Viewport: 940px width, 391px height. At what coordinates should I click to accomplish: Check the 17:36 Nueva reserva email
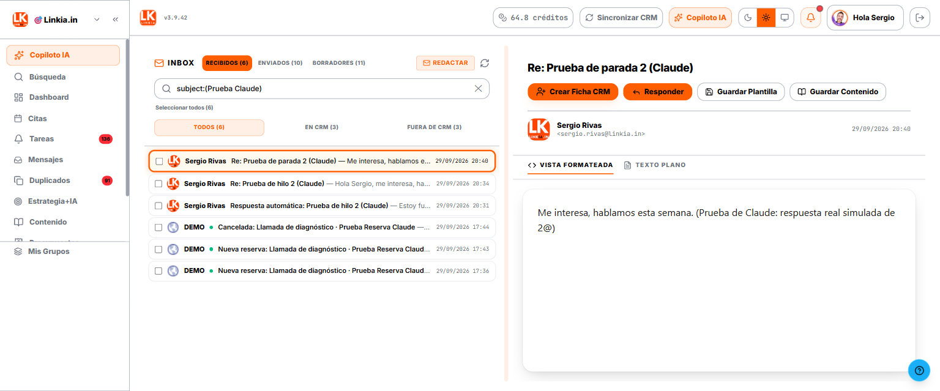click(159, 270)
